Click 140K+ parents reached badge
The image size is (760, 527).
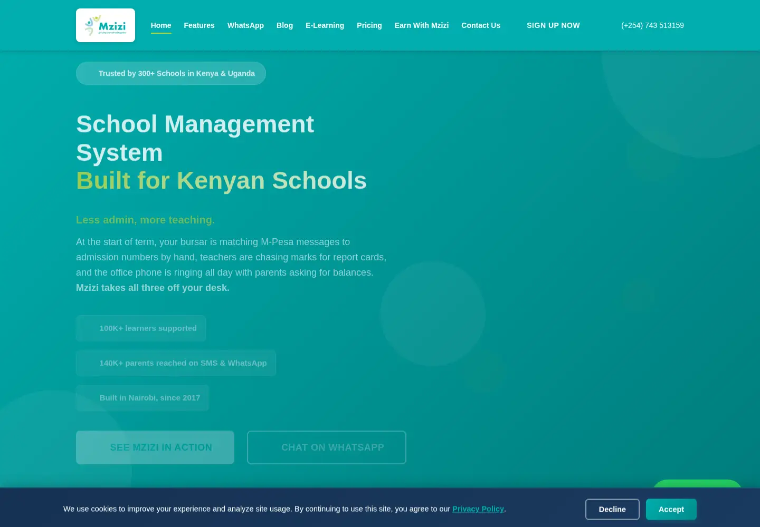click(176, 363)
